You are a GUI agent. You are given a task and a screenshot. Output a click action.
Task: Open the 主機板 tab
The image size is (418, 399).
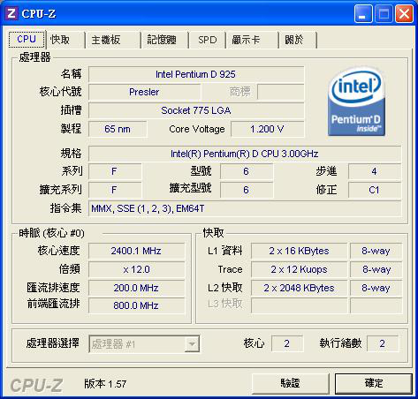pos(112,40)
